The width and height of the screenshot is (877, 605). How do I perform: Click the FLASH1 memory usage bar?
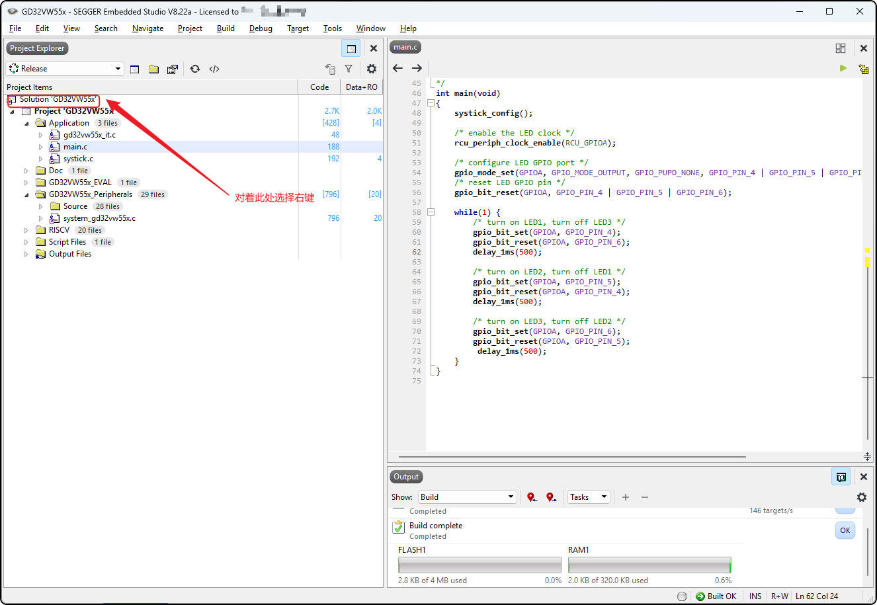coord(480,565)
